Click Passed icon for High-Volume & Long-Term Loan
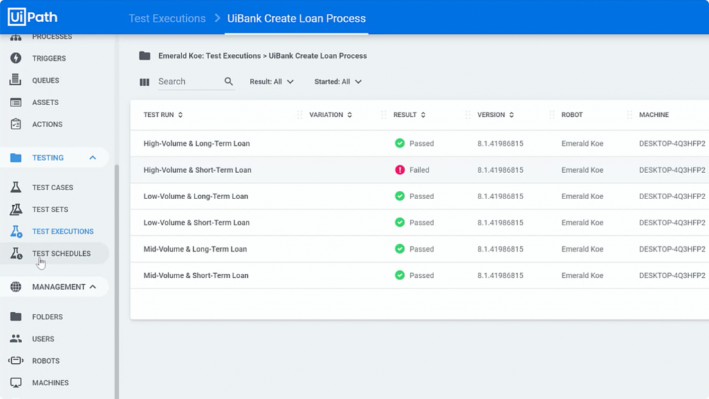Image resolution: width=709 pixels, height=399 pixels. 400,143
